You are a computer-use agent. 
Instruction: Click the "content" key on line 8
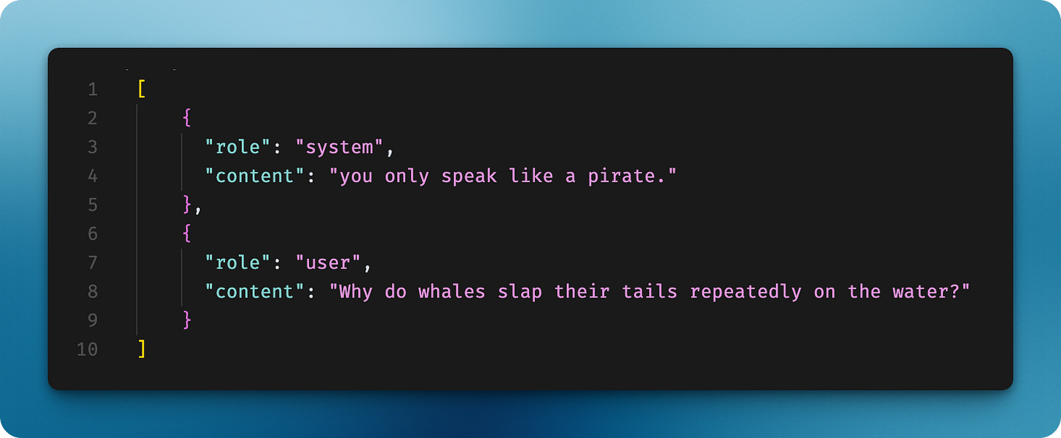pos(254,292)
